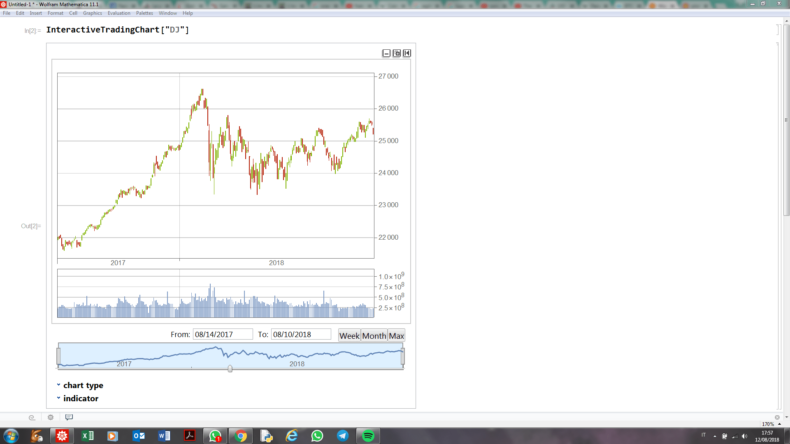Open Windows Media Player taskbar icon
Image resolution: width=790 pixels, height=444 pixels.
pyautogui.click(x=113, y=436)
